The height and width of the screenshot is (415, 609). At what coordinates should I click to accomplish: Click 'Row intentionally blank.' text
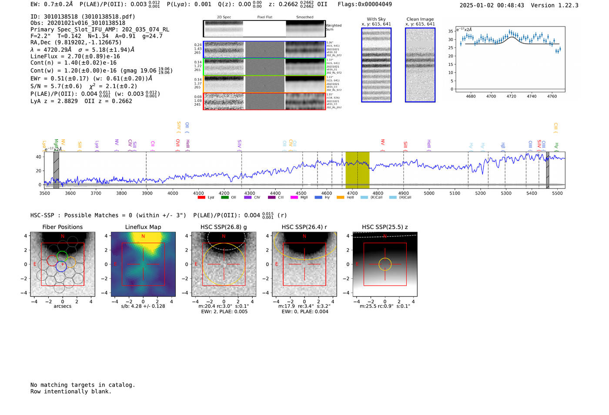(71, 391)
